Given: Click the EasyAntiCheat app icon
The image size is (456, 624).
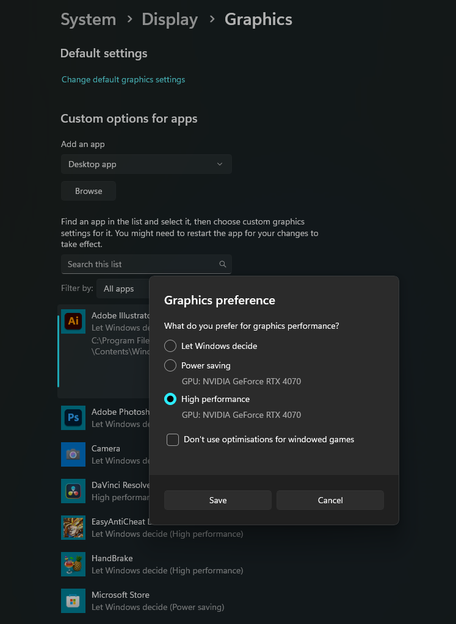Looking at the screenshot, I should point(73,527).
